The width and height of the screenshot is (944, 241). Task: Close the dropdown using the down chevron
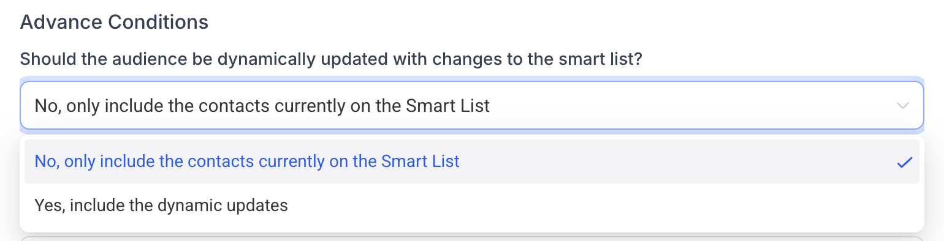[902, 106]
